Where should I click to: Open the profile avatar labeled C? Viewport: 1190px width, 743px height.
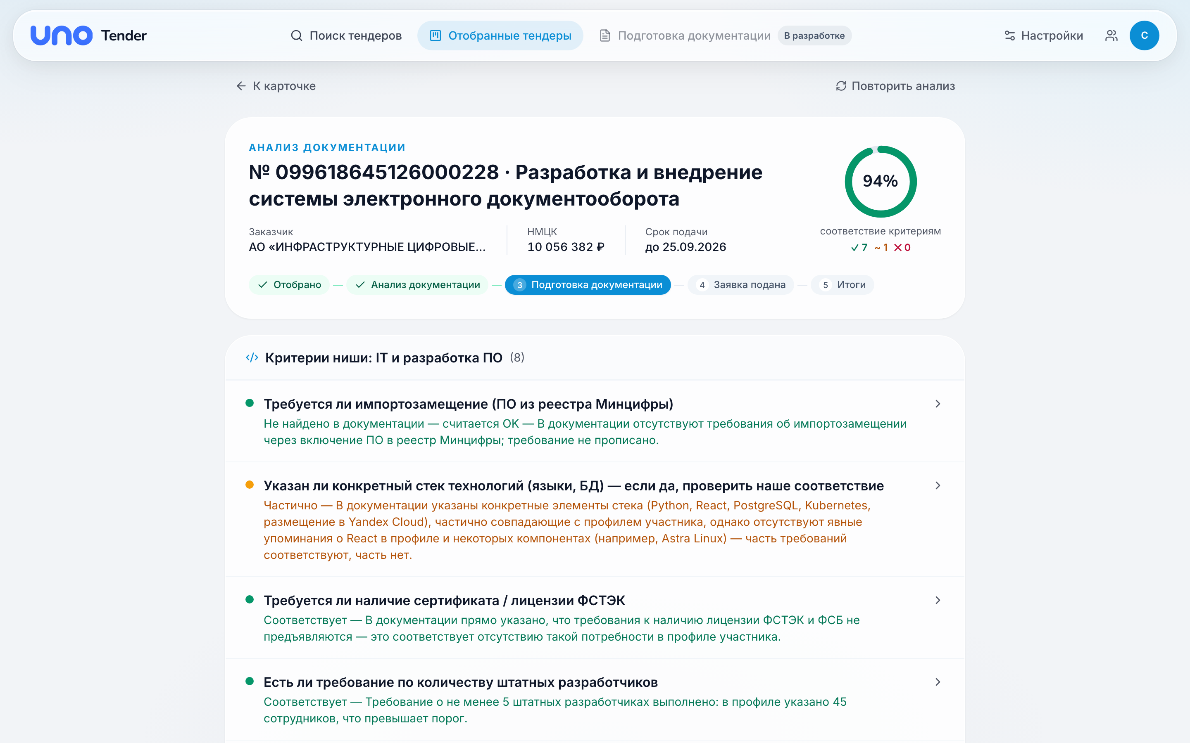[x=1144, y=35]
